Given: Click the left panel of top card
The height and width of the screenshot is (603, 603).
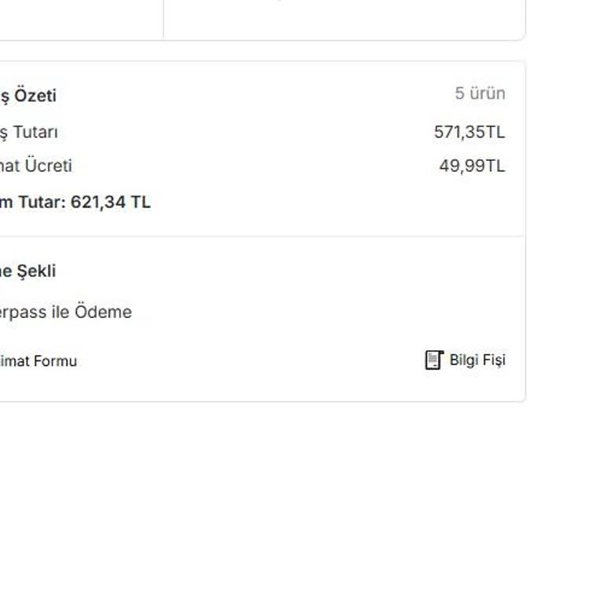Looking at the screenshot, I should point(79,17).
